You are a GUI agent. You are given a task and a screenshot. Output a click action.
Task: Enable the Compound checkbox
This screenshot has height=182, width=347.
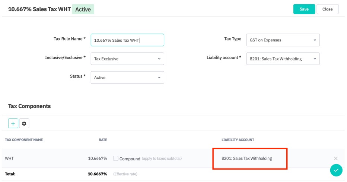coord(116,158)
